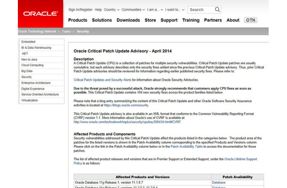The height and width of the screenshot is (188, 287).
Task: Select the Support menu item
Action: (168, 20)
